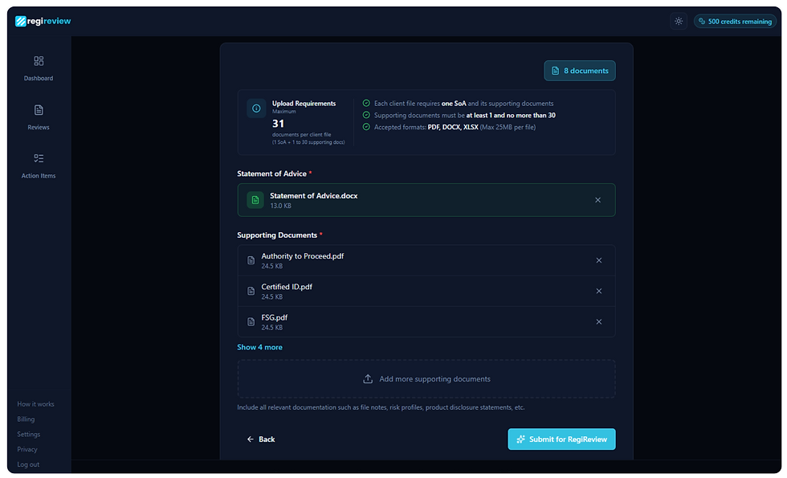Submit for RegiReview
787x478 pixels.
click(x=561, y=439)
